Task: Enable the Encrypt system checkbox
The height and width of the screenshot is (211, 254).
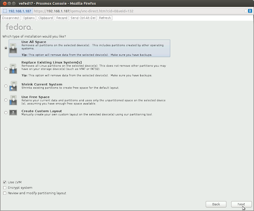Action: click(5, 188)
